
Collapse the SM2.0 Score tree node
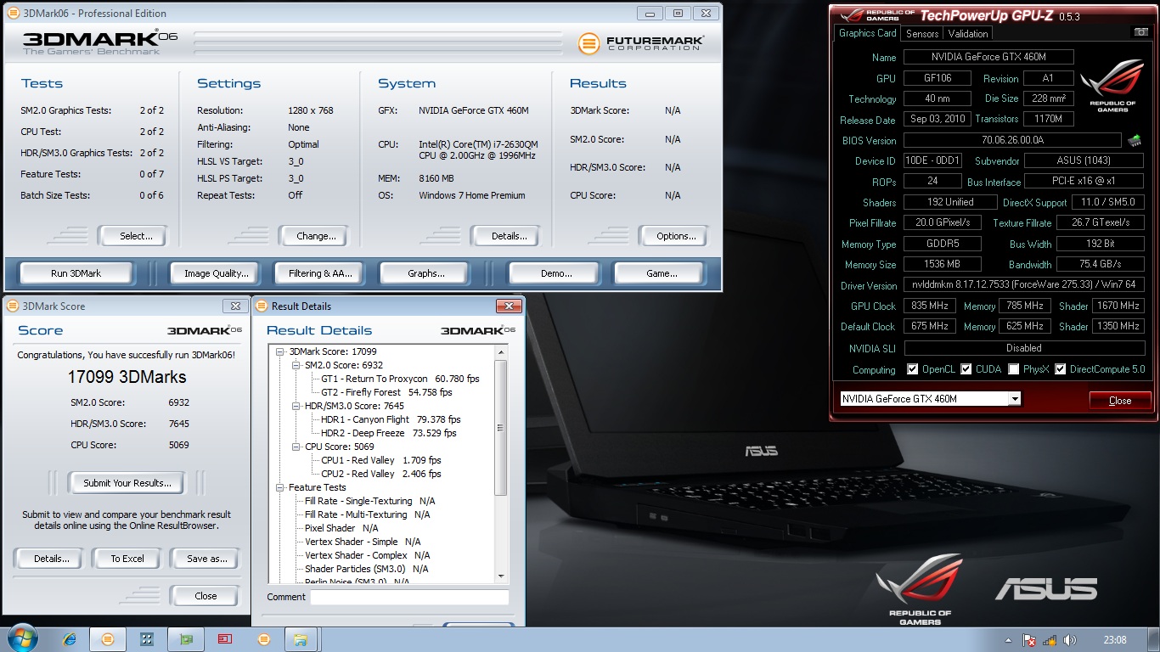pyautogui.click(x=296, y=365)
